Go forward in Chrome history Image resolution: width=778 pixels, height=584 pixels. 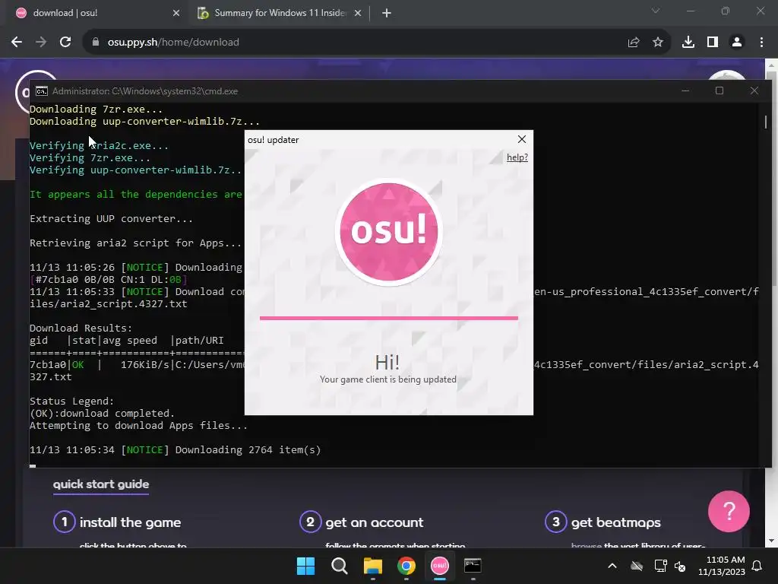click(41, 43)
